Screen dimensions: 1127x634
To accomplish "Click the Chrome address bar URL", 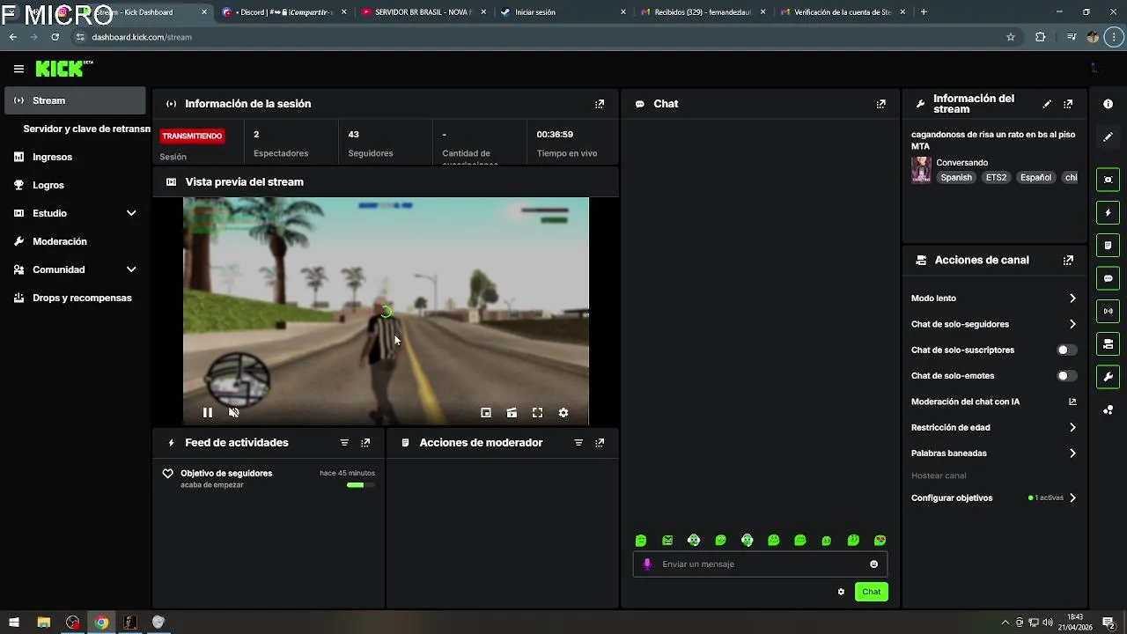I will click(x=141, y=37).
